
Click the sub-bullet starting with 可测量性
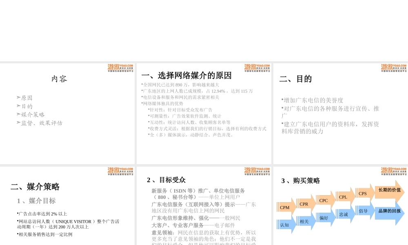[184, 116]
